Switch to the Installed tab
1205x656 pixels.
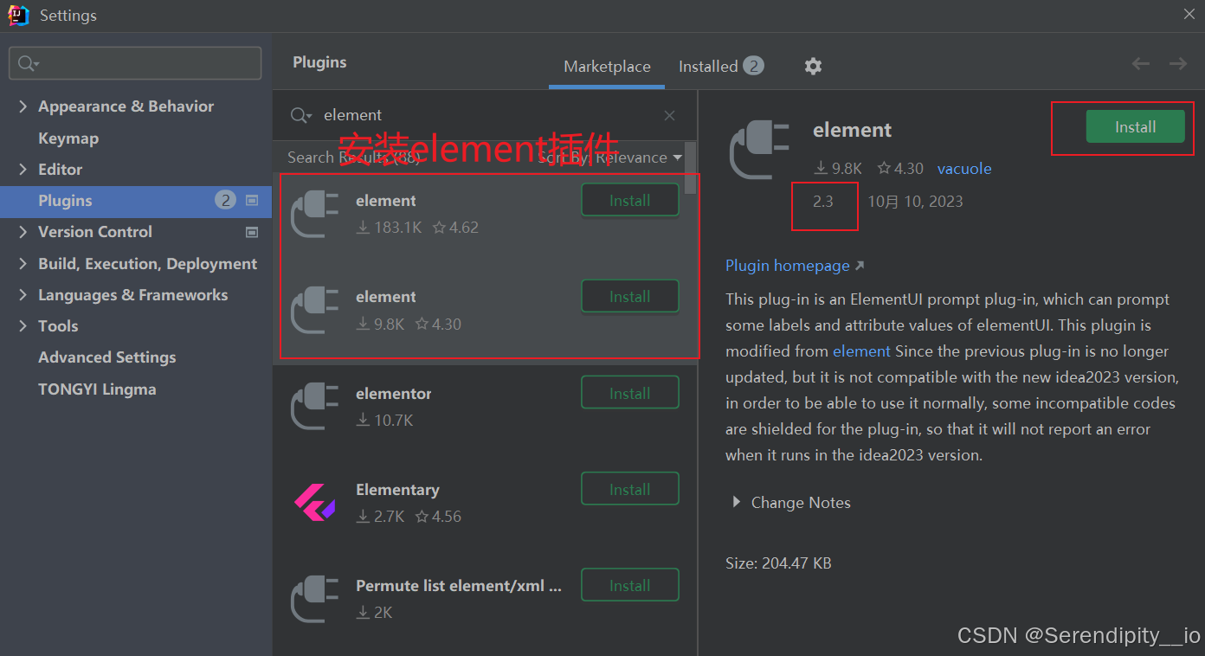tap(720, 67)
